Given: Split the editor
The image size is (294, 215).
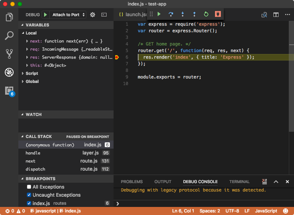Looking at the screenshot, I should pyautogui.click(x=276, y=15).
